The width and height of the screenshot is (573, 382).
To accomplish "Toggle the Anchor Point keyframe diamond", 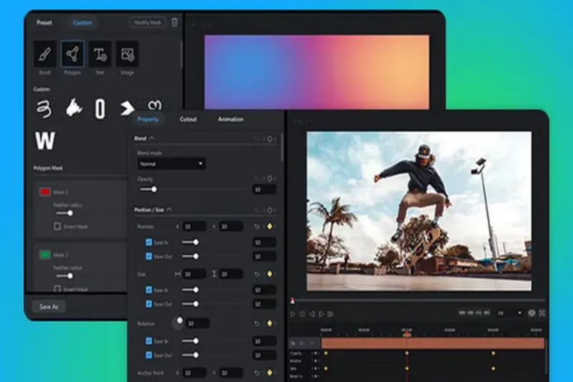I will click(x=270, y=373).
